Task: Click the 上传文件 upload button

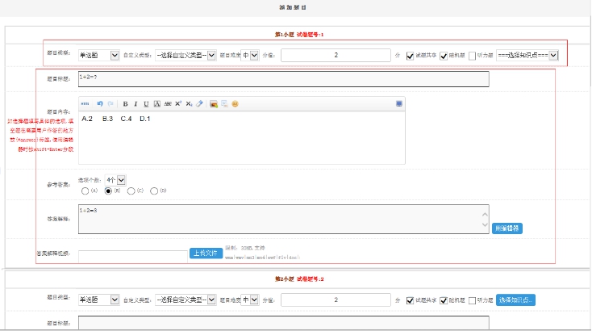Action: coord(205,253)
